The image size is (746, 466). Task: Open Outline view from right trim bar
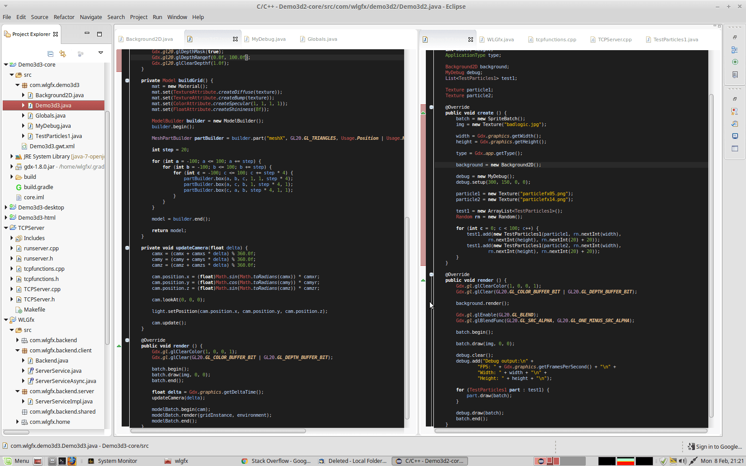tap(735, 50)
